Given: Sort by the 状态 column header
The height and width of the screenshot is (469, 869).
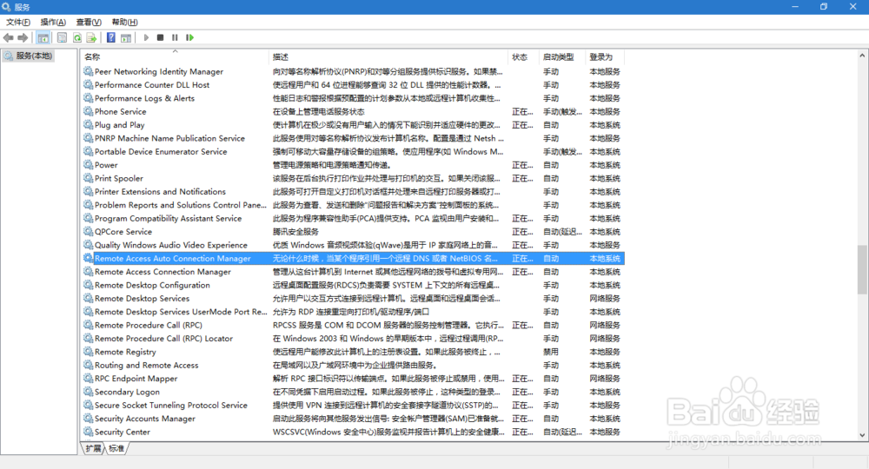Looking at the screenshot, I should click(523, 57).
